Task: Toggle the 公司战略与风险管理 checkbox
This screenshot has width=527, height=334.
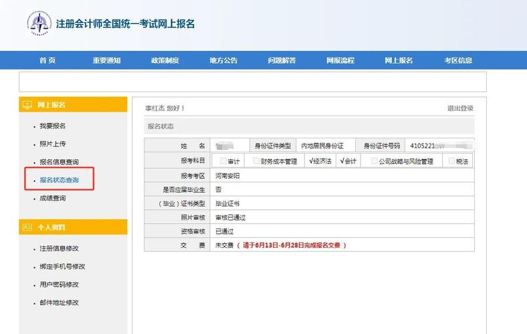Action: click(374, 161)
